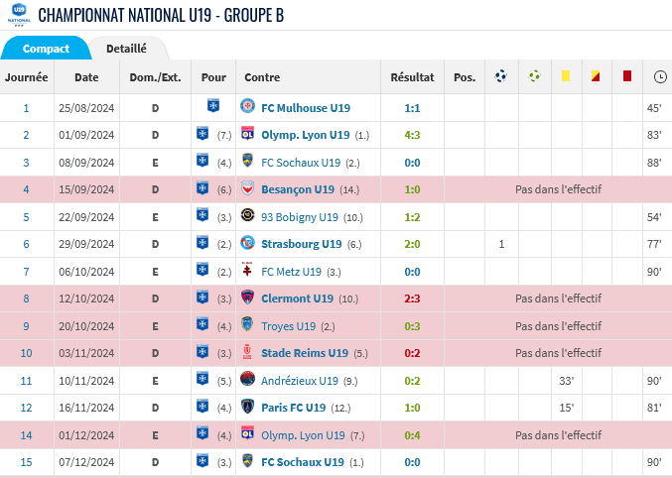Image resolution: width=672 pixels, height=478 pixels.
Task: Open the Andrézieux U19 team link
Action: tap(300, 381)
